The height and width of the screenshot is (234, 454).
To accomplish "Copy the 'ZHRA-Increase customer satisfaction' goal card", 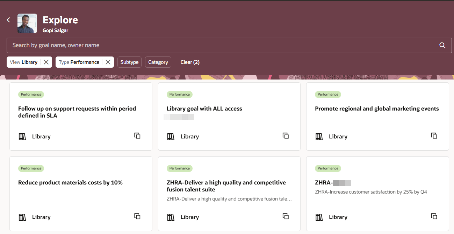I will click(434, 216).
